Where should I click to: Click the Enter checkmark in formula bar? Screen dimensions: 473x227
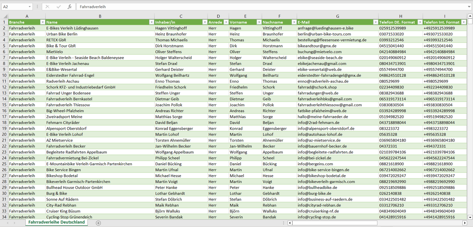pos(59,7)
